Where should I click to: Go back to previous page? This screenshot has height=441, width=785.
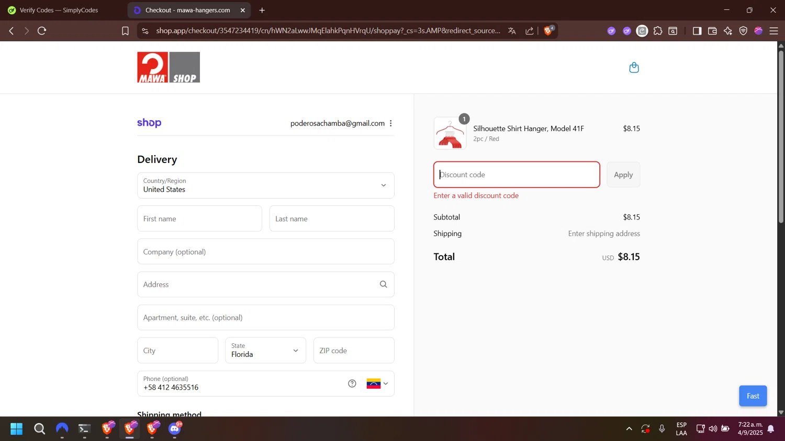[x=12, y=31]
